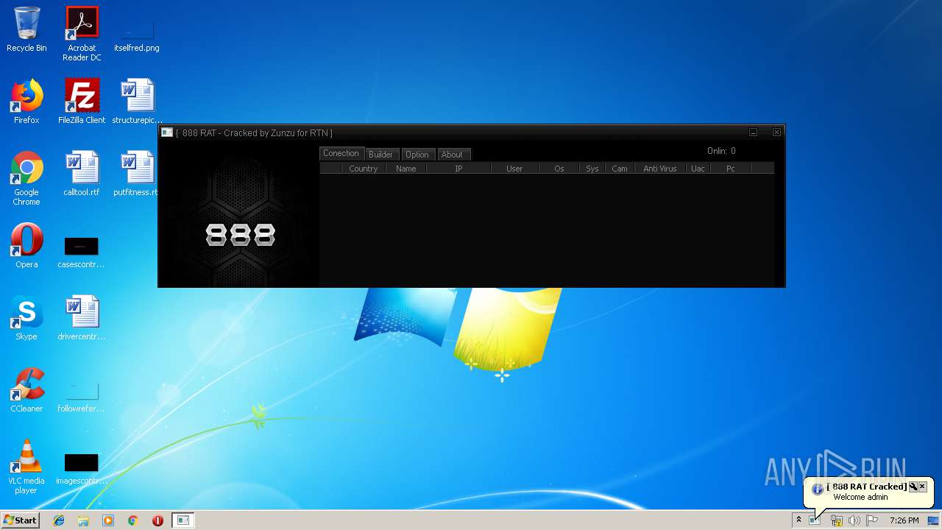Viewport: 942px width, 530px height.
Task: Launch the FileZilla Client shortcut
Action: coord(82,102)
